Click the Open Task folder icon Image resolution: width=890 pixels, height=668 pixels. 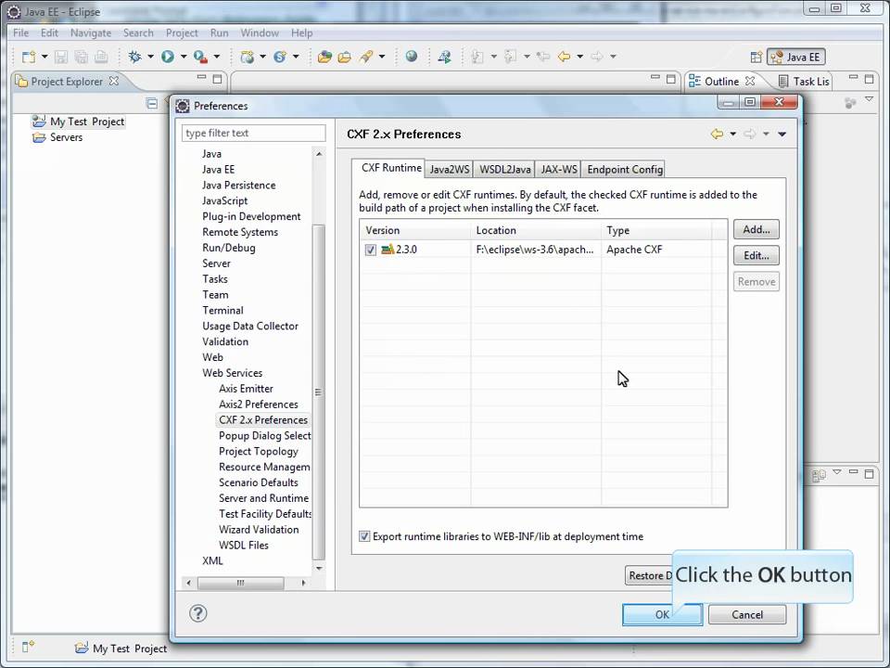click(345, 57)
